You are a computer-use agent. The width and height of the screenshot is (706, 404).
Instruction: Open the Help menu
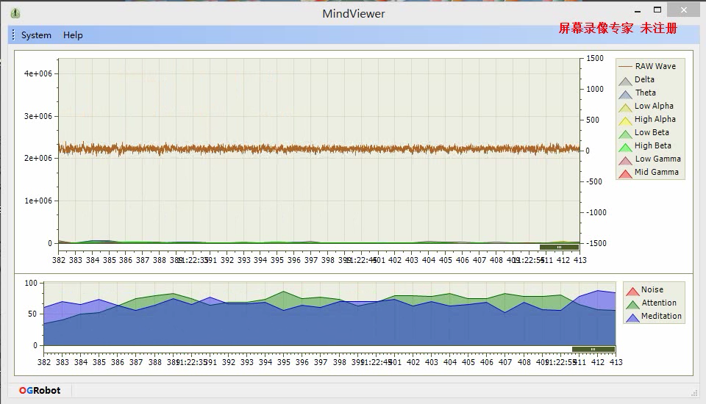(x=73, y=35)
